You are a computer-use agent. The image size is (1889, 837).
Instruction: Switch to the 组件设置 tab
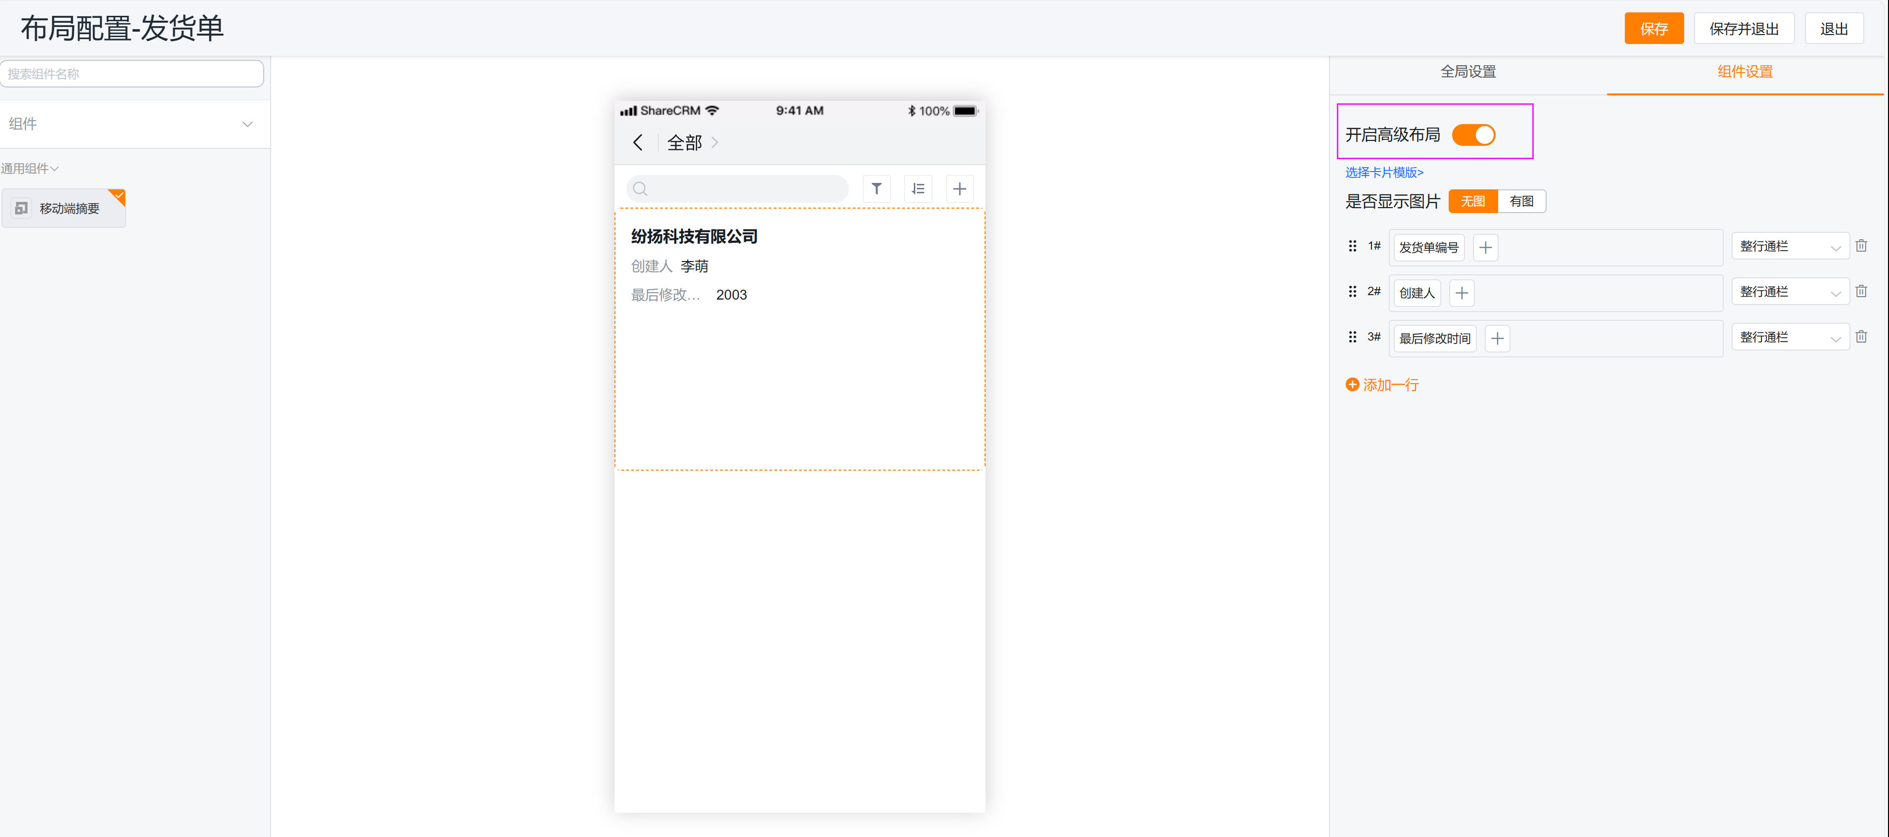tap(1745, 71)
